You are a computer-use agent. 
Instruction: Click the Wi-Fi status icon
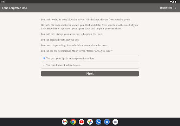pyautogui.click(x=171, y=2)
